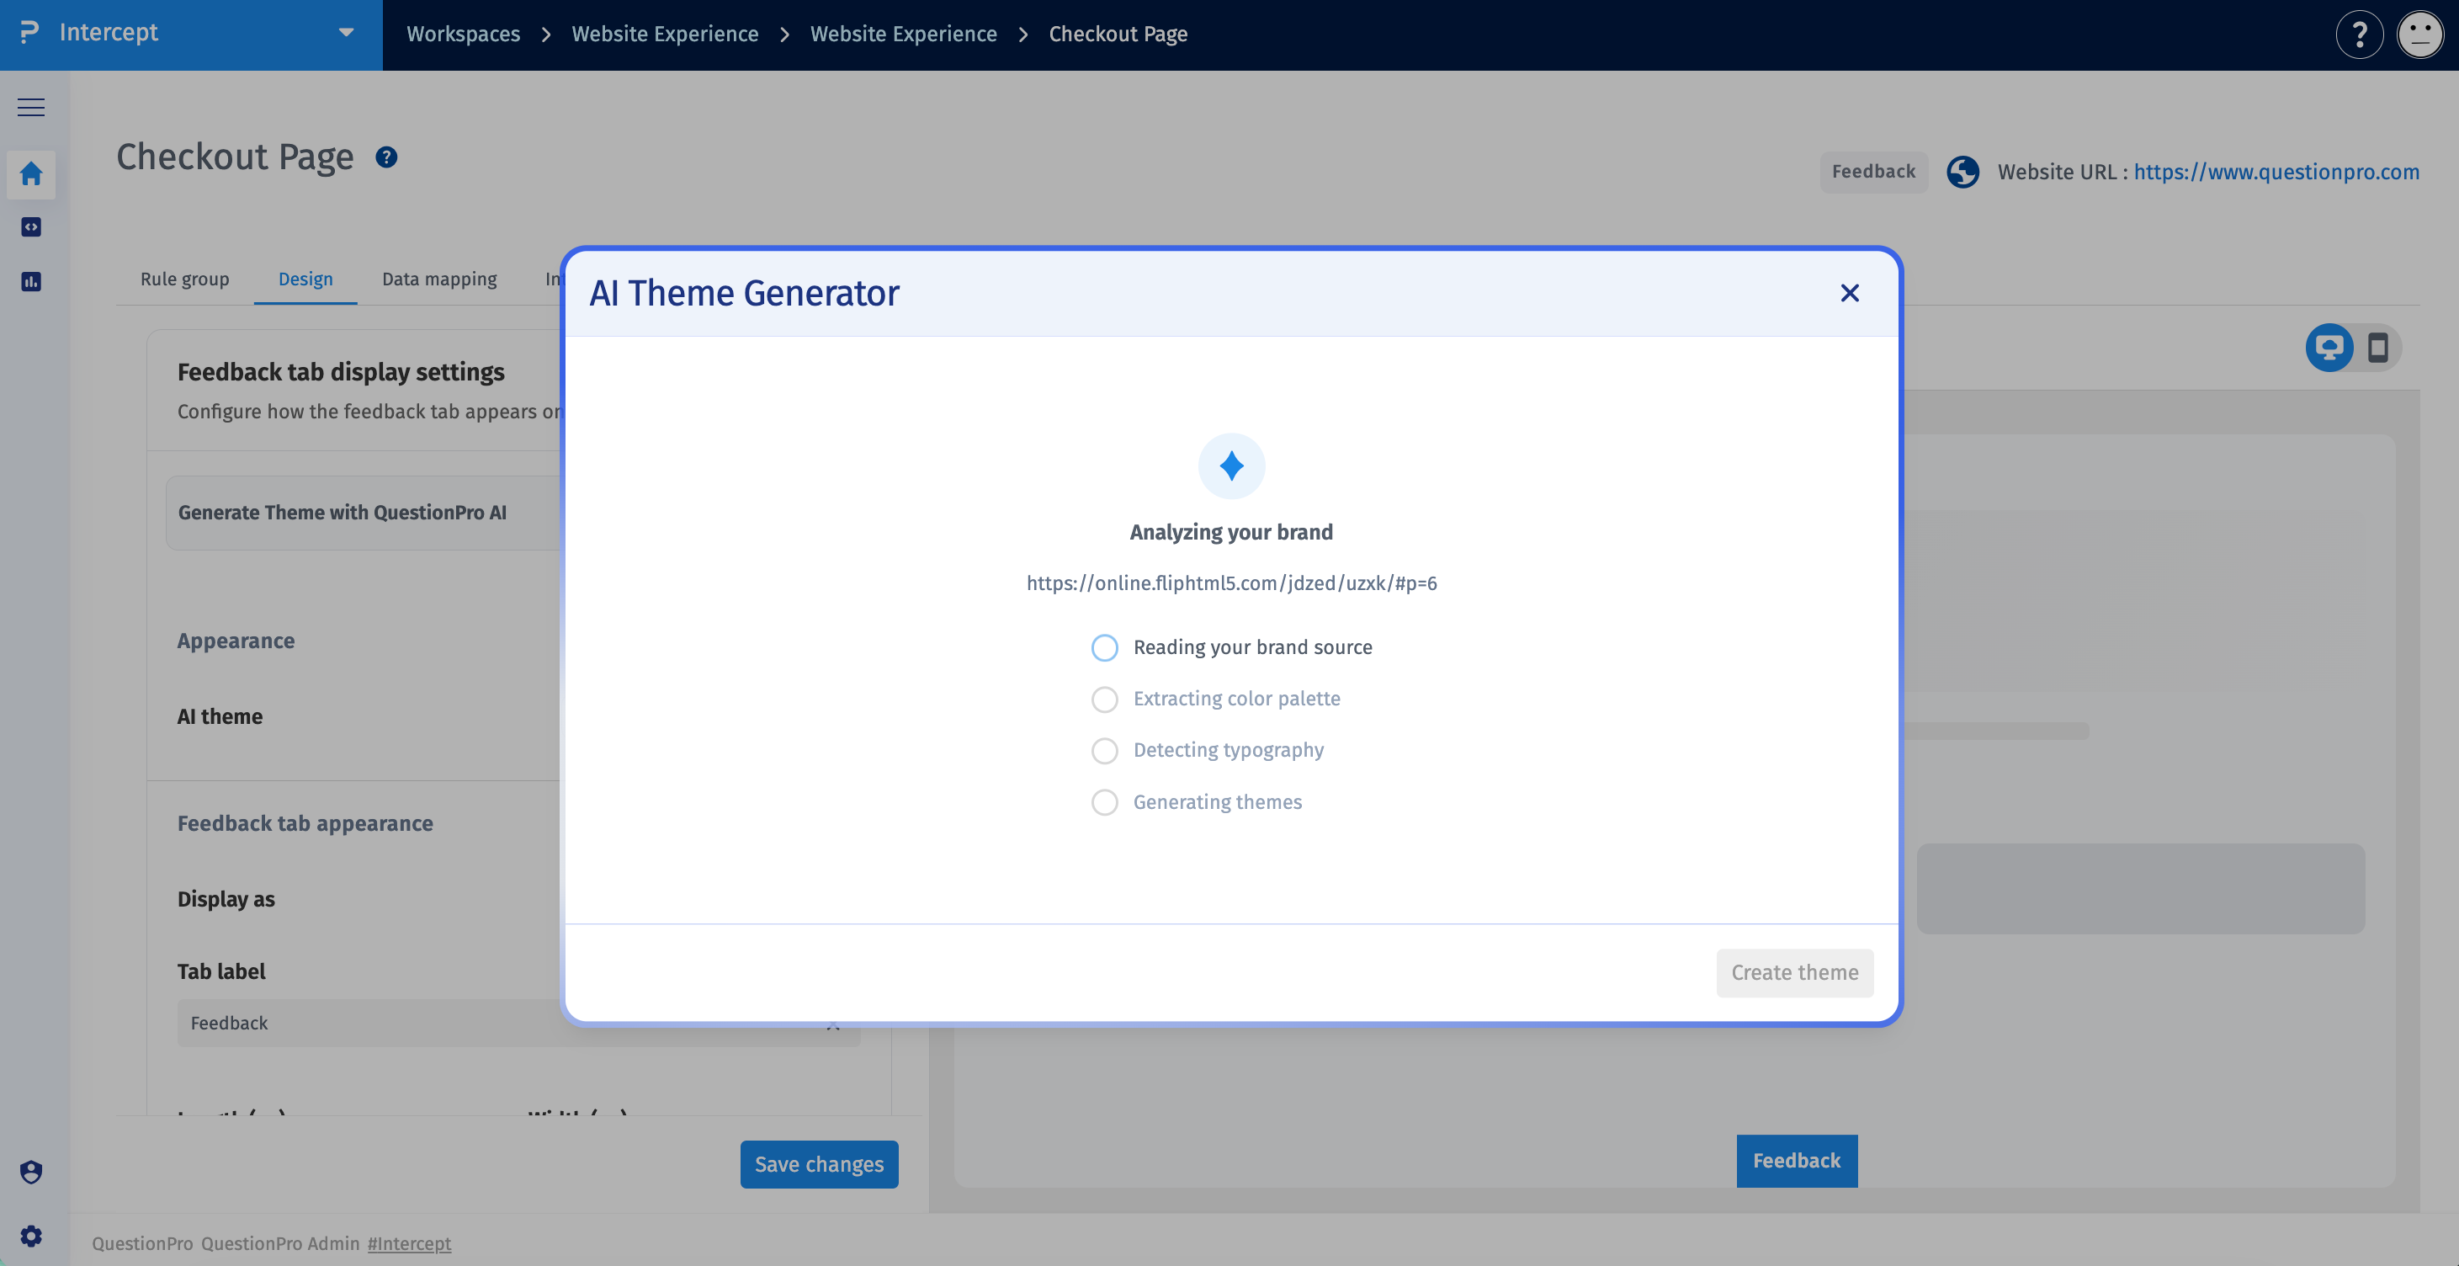Select the Extracting color palette step
Screen dimensions: 2459x1266
[x=1215, y=699]
